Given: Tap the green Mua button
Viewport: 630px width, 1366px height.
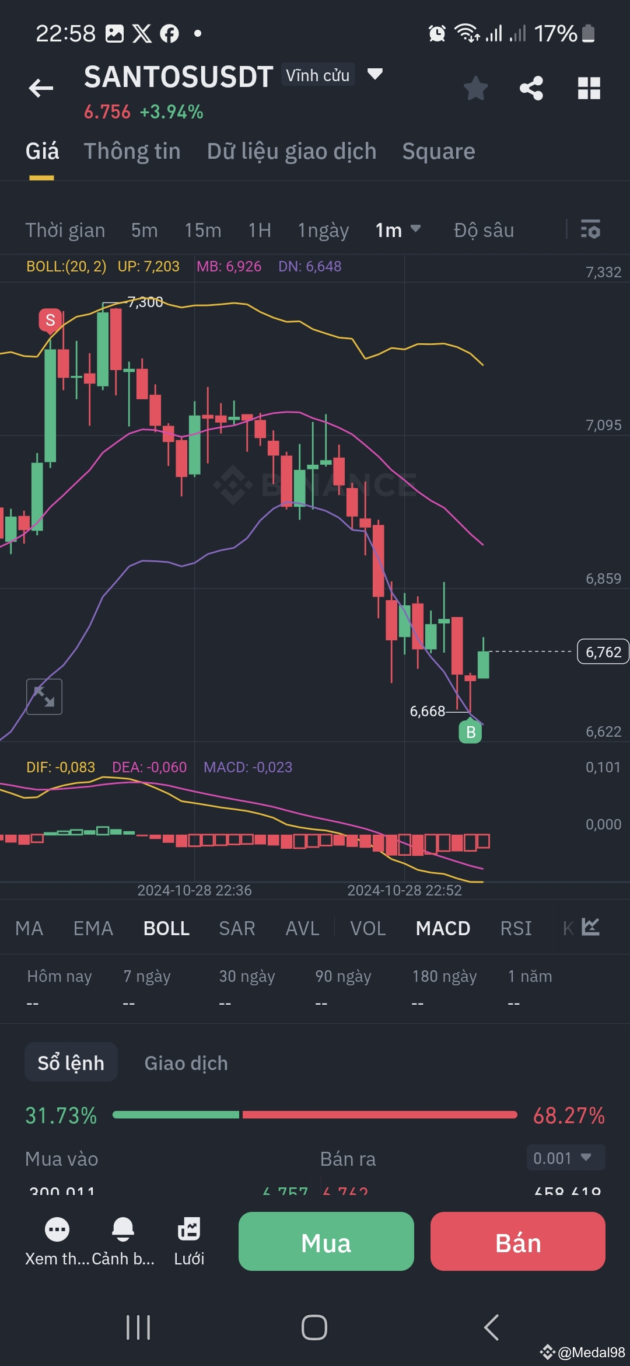Looking at the screenshot, I should (x=326, y=1241).
